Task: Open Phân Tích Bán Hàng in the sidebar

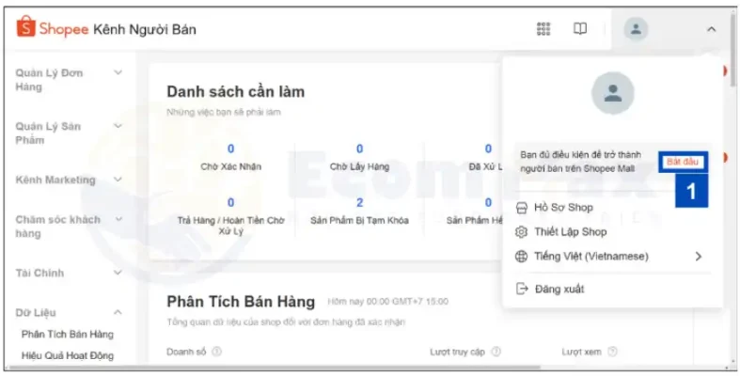Action: coord(68,335)
